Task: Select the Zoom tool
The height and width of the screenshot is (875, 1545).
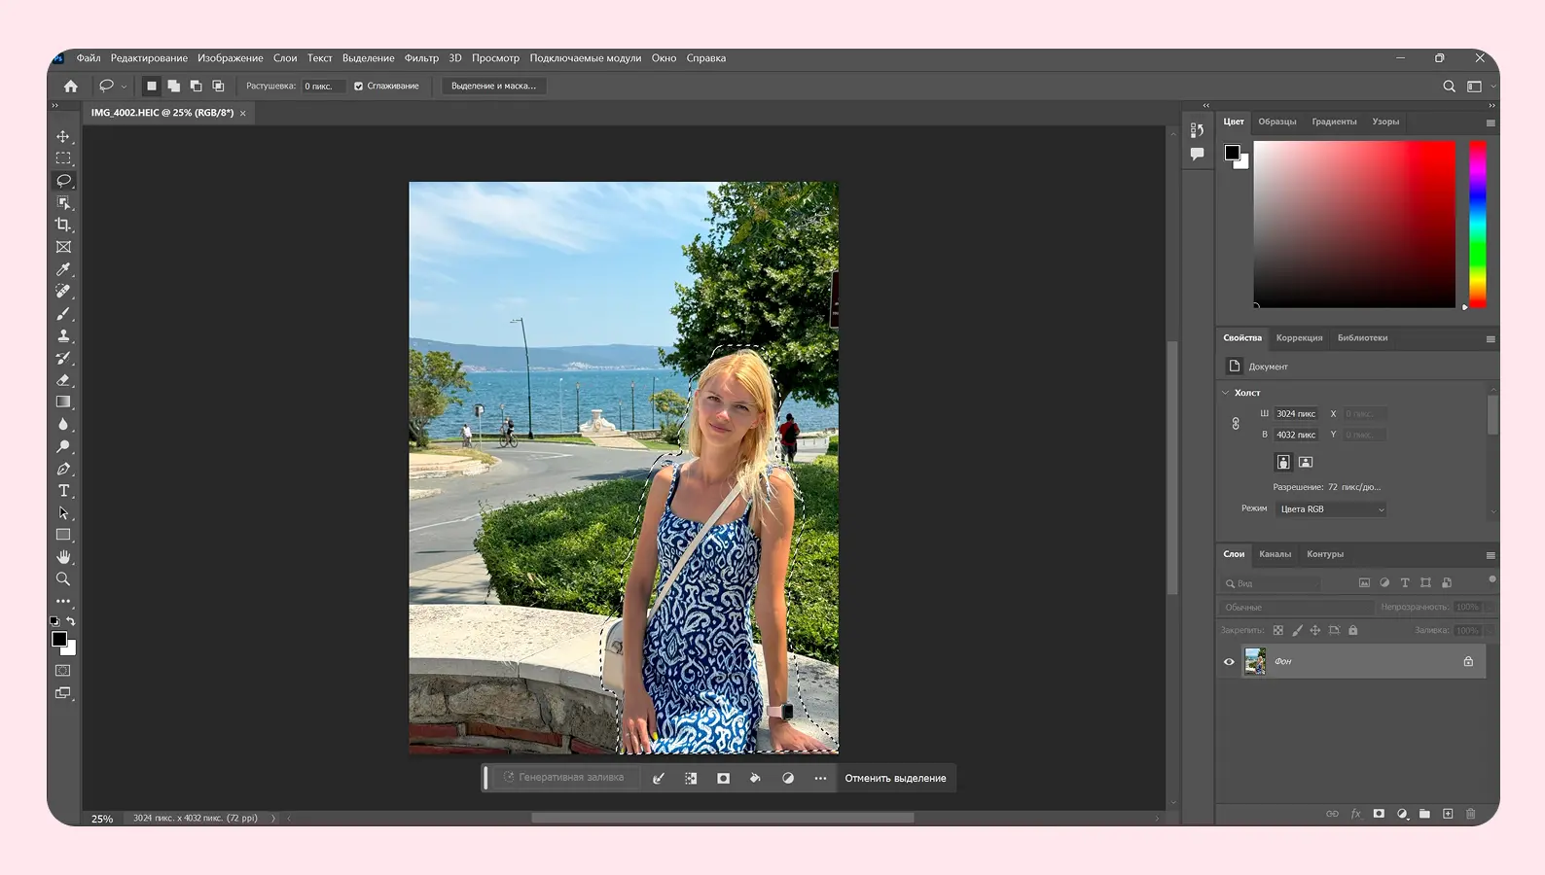Action: point(63,579)
